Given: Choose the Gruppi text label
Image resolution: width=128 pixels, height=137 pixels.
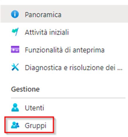Looking at the screenshot, I should [x=36, y=126].
